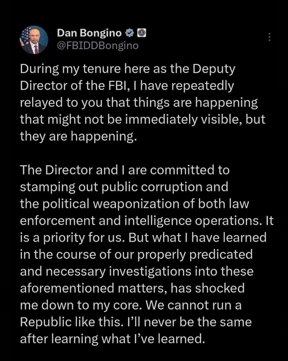Click the line starting "is a priority for us"
The width and height of the screenshot is (288, 361).
coord(143,238)
